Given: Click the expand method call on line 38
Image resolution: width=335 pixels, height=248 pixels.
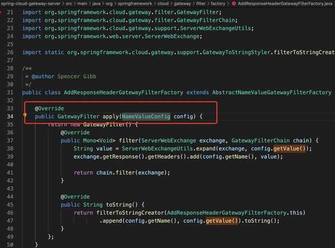Looking at the screenshot, I should pyautogui.click(x=206, y=149).
